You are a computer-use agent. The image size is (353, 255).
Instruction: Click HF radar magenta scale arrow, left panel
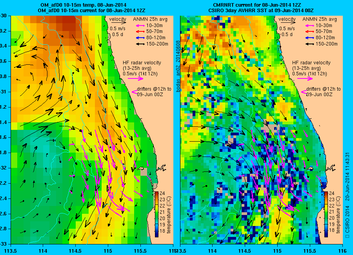(136, 78)
